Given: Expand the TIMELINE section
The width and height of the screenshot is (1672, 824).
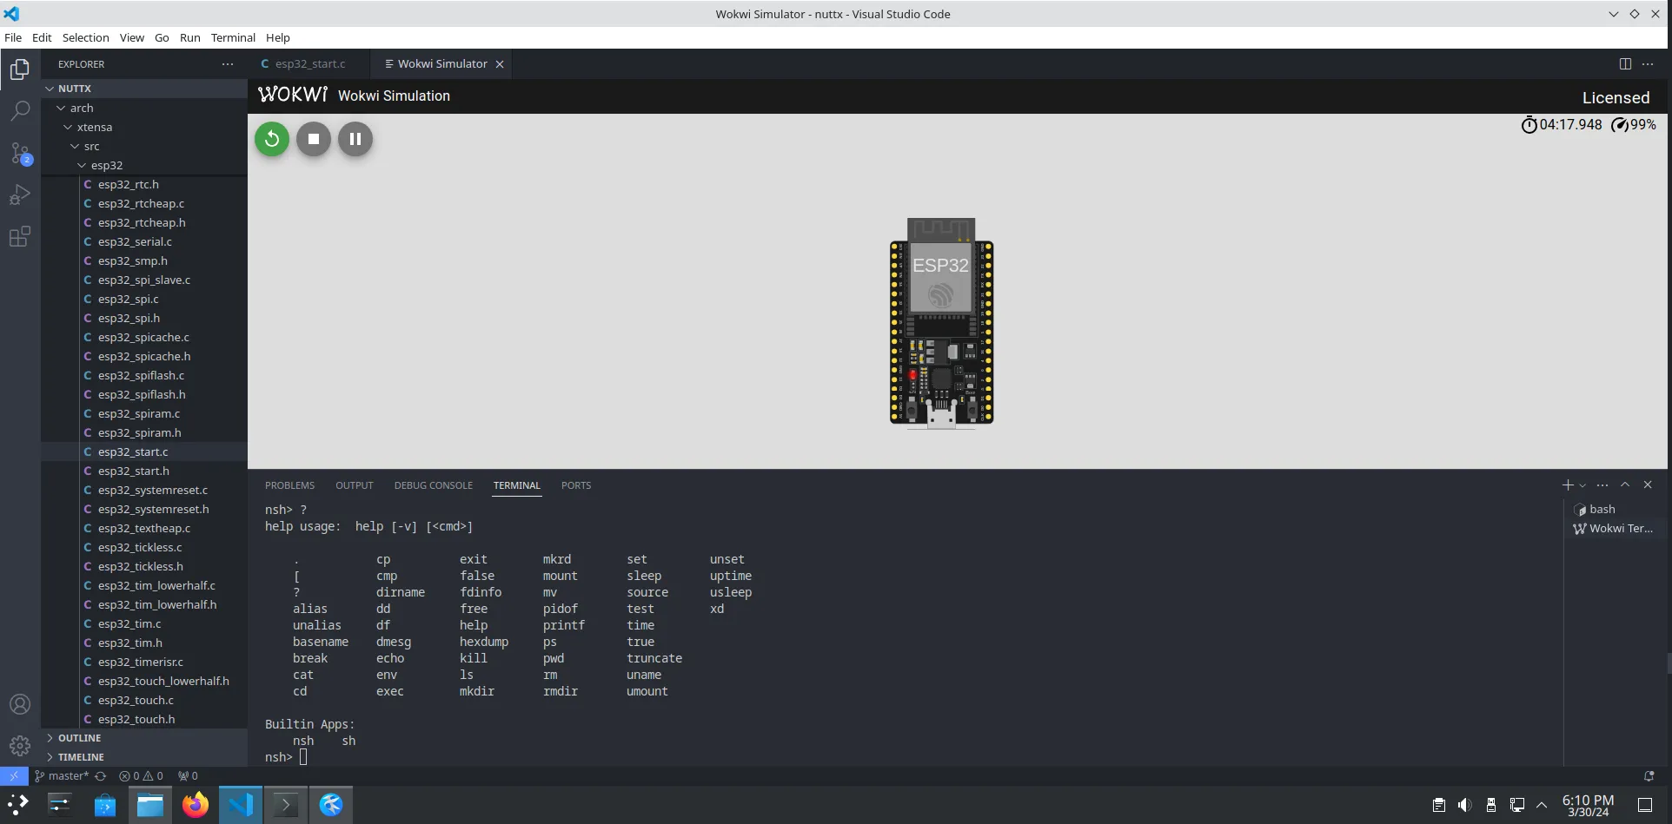Looking at the screenshot, I should point(81,757).
